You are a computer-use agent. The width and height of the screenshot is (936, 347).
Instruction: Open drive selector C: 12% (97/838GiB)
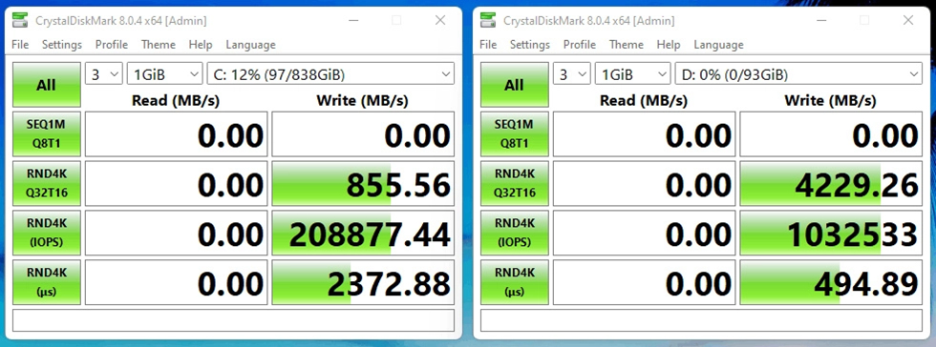tap(330, 74)
